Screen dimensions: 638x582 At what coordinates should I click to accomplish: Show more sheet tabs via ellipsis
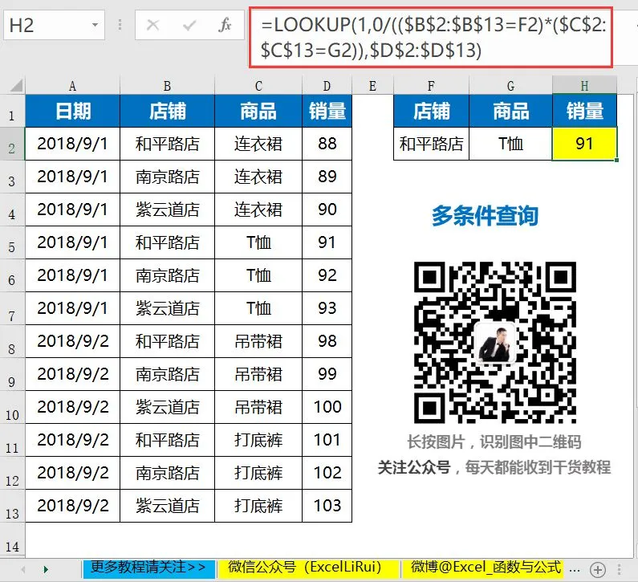pos(575,570)
